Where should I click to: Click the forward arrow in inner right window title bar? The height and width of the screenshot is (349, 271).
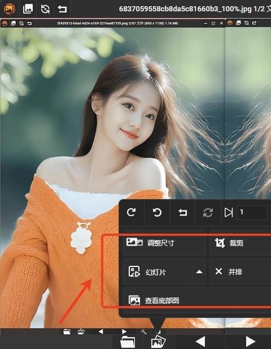pos(254,23)
